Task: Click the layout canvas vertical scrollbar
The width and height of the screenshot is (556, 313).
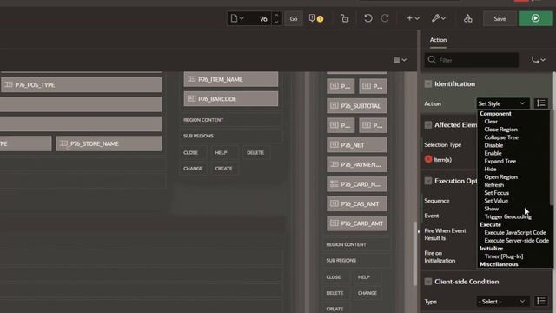Action: (414, 253)
